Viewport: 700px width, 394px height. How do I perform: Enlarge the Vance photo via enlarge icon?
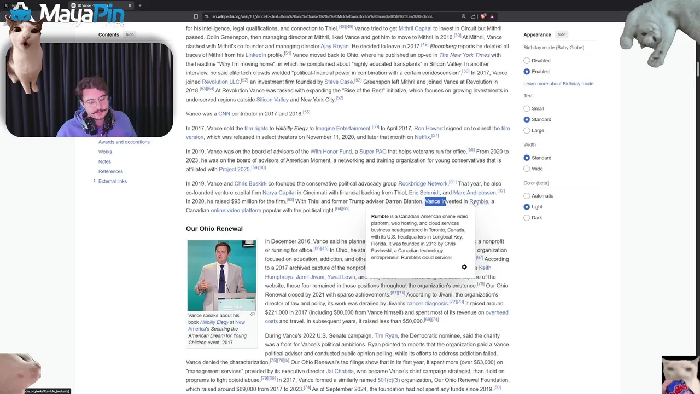pos(252,314)
